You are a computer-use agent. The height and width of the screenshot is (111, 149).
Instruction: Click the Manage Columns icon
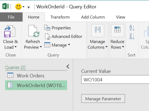98,31
